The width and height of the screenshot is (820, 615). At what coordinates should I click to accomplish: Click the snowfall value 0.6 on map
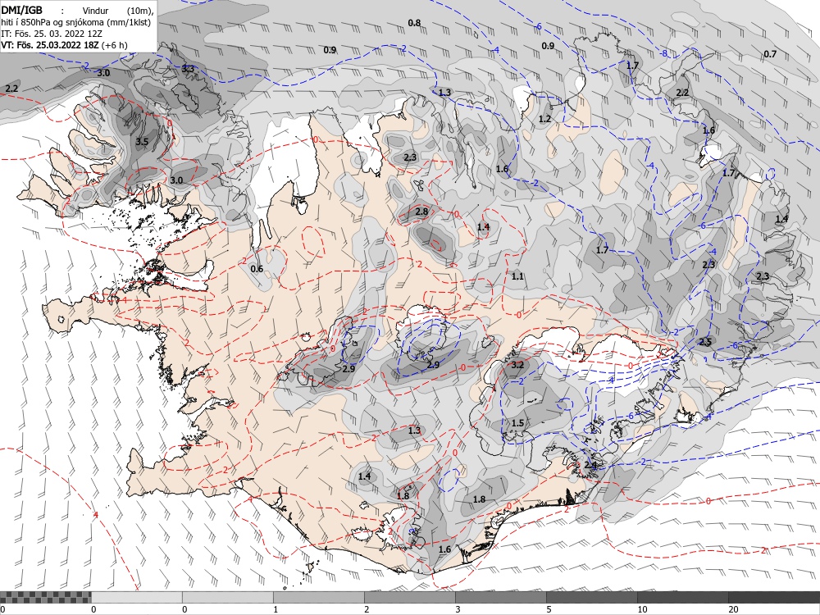(257, 269)
